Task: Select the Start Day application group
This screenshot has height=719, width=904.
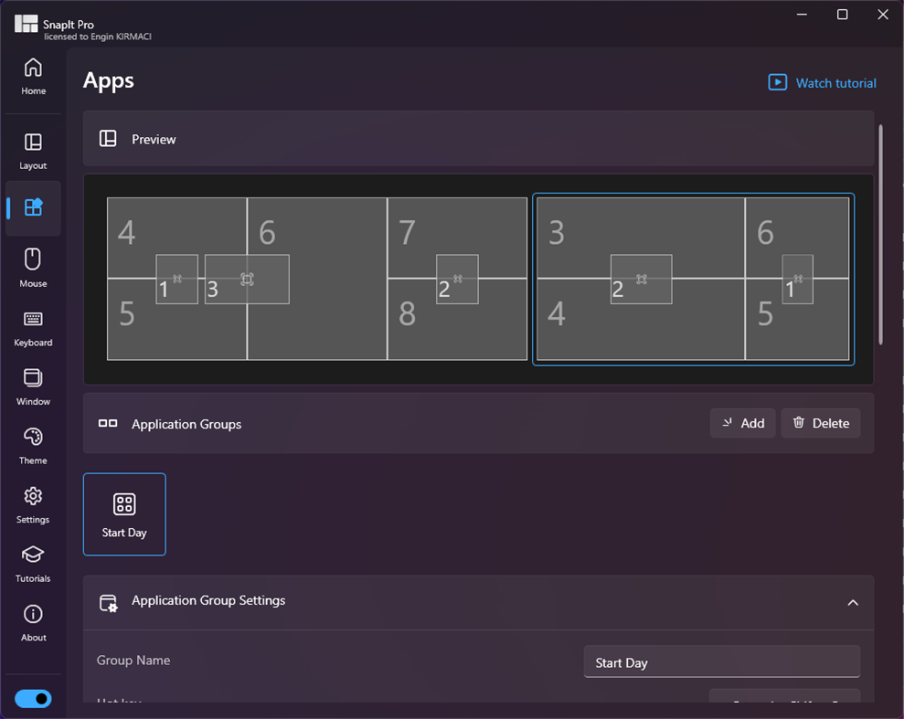Action: (124, 513)
